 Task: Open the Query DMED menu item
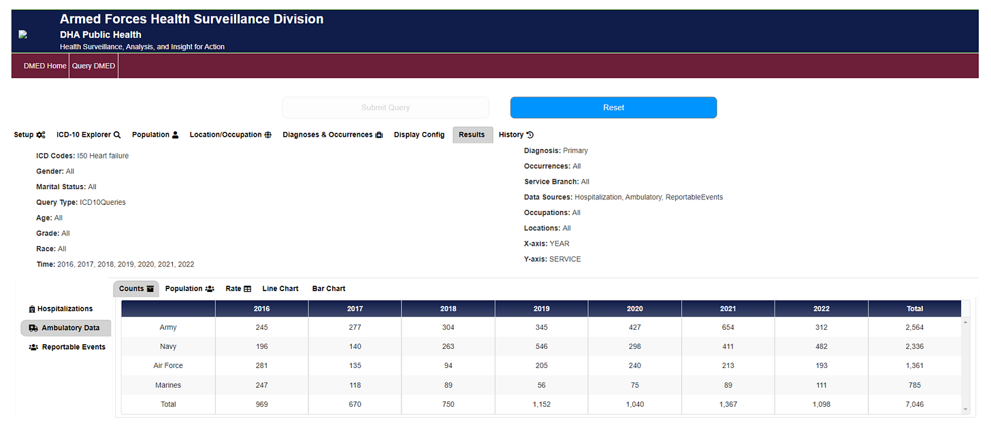click(x=93, y=66)
